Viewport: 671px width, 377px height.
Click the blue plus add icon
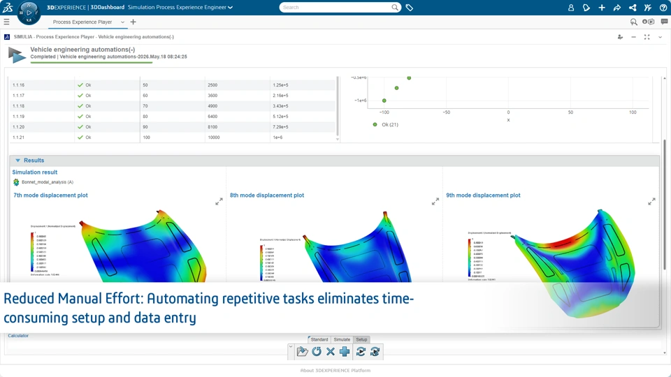[345, 351]
